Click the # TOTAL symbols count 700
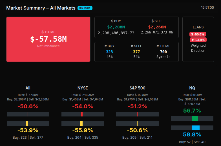The width and height of the screenshot is (221, 146). [163, 52]
